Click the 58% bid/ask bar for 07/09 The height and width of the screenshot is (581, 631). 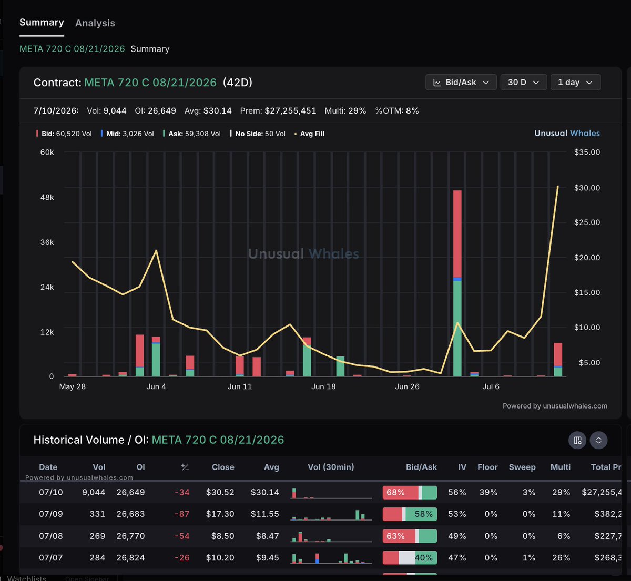coord(410,514)
